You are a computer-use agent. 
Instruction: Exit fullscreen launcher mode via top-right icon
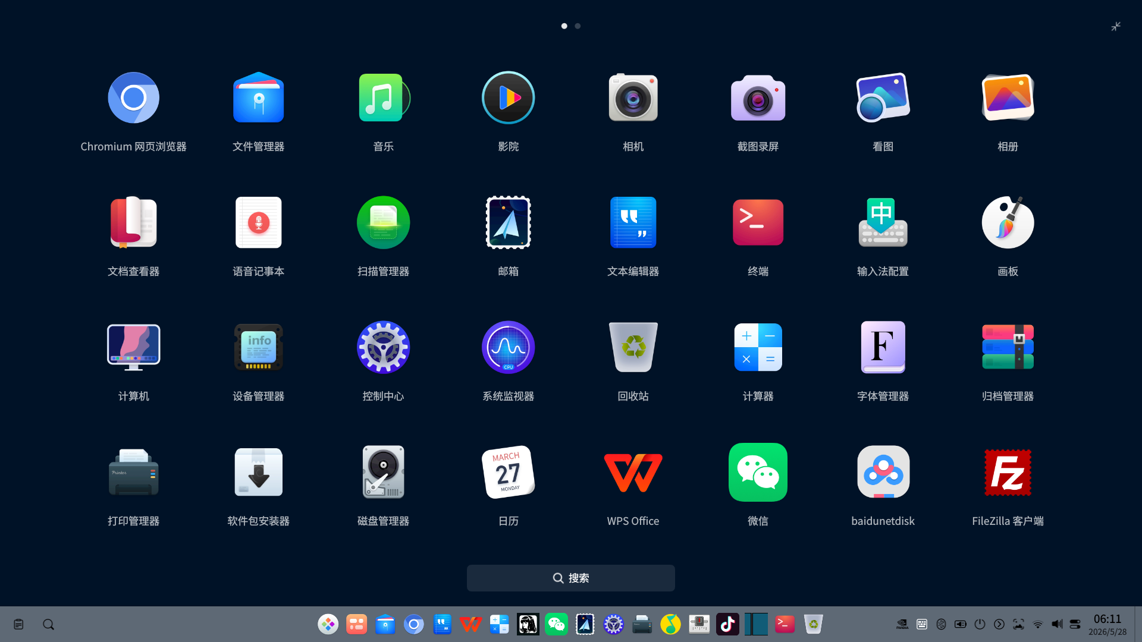click(1116, 26)
